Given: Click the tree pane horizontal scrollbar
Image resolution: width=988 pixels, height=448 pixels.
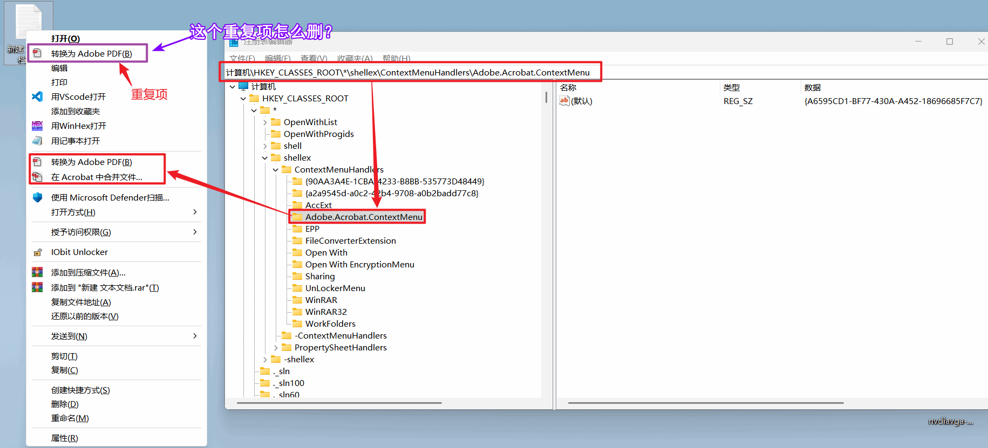Looking at the screenshot, I should point(339,403).
